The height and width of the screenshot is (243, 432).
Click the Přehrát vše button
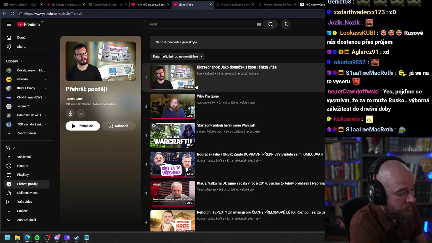pos(83,126)
